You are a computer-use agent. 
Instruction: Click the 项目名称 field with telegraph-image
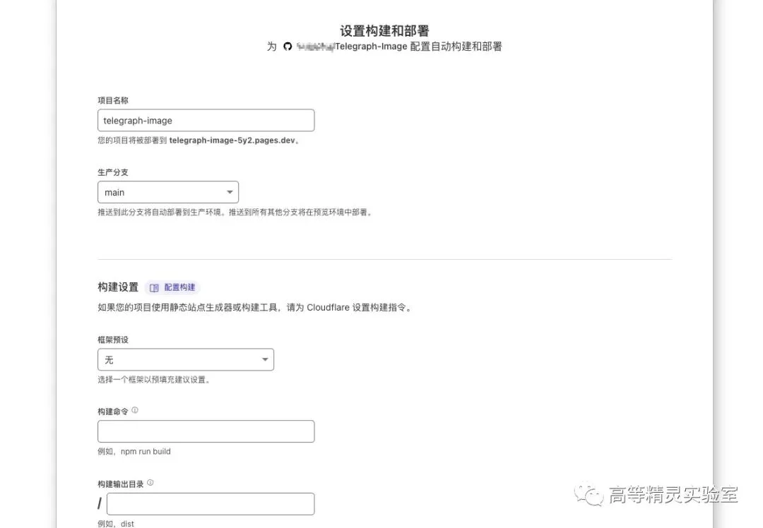tap(206, 120)
